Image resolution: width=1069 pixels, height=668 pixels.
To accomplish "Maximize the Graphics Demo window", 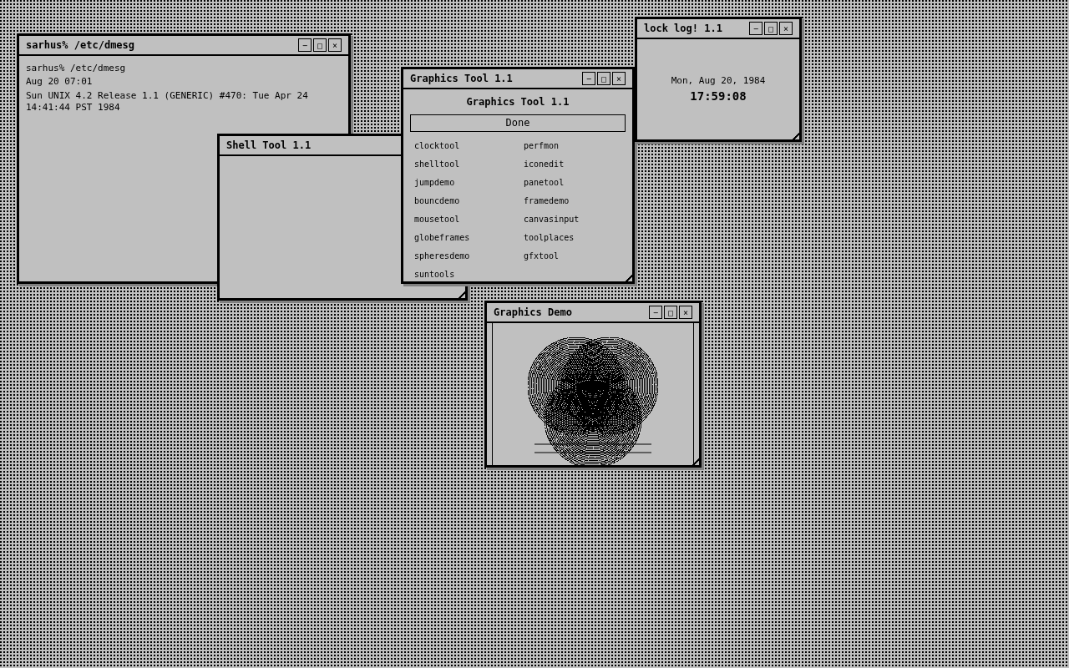I will [670, 311].
